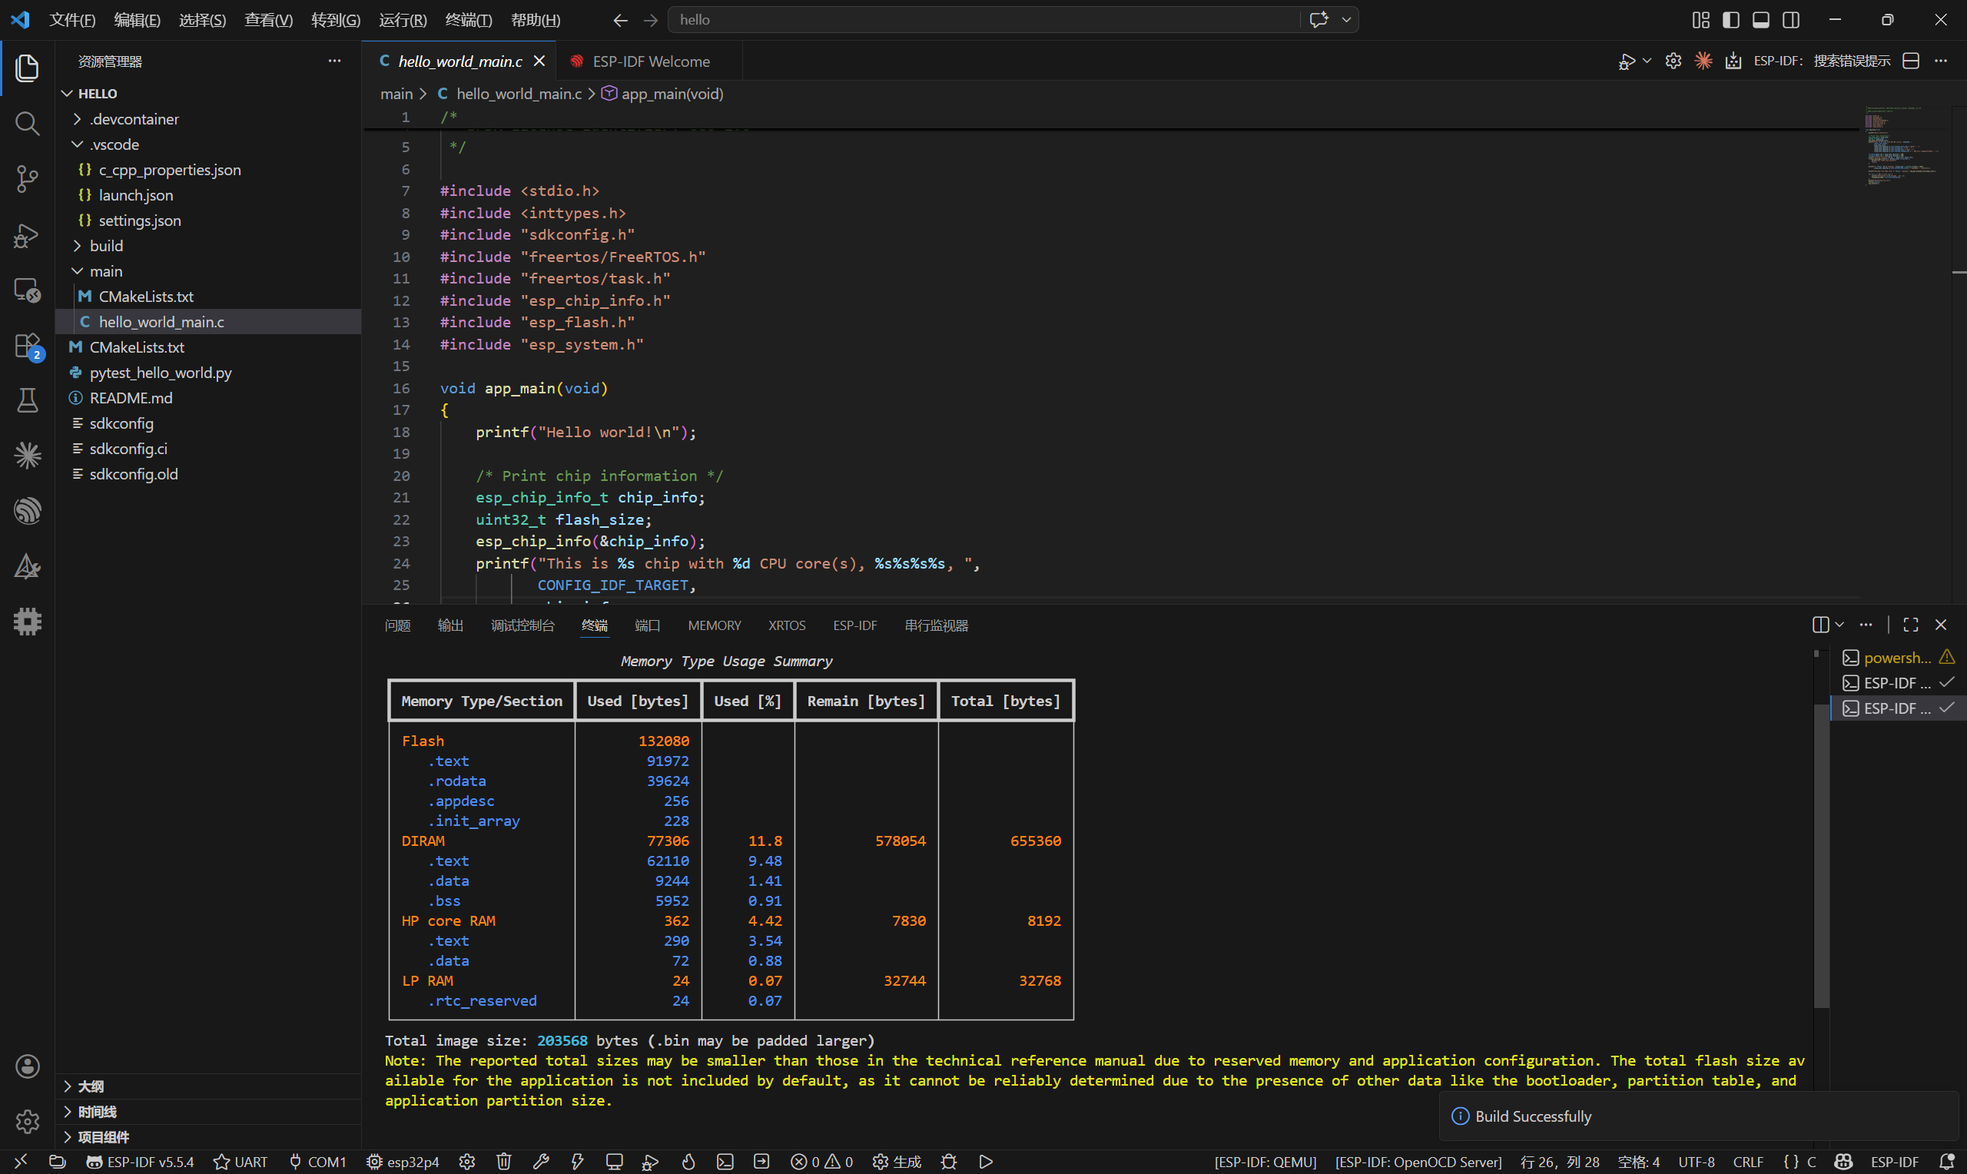
Task: Toggle bottom panel visibility in title bar
Action: [1760, 20]
